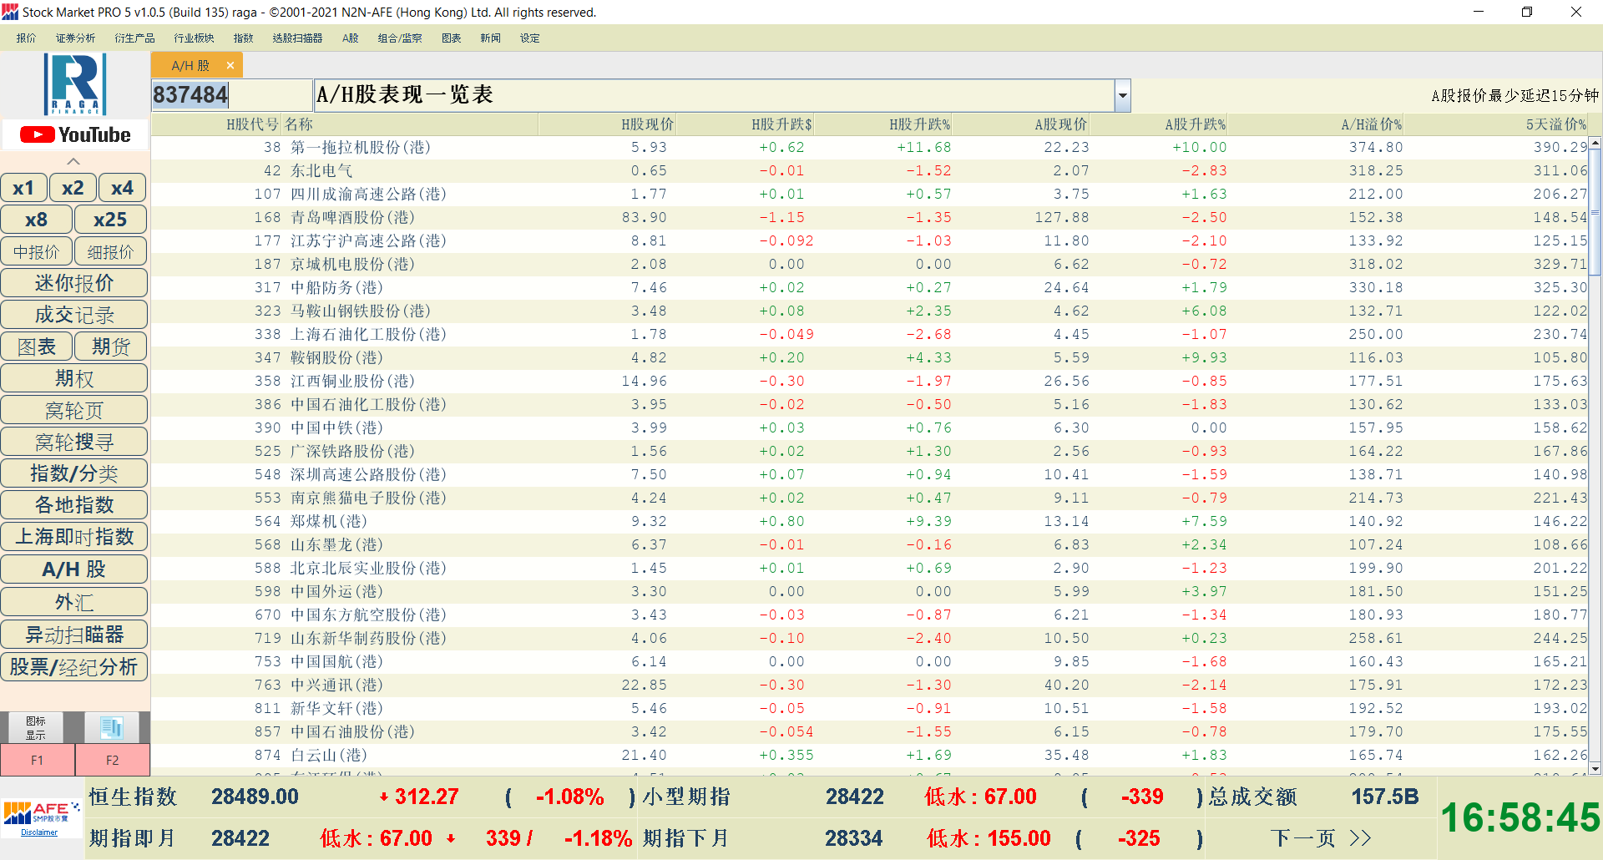Expand the A/H股表现一览表 dropdown
The width and height of the screenshot is (1603, 860).
[x=1123, y=95]
